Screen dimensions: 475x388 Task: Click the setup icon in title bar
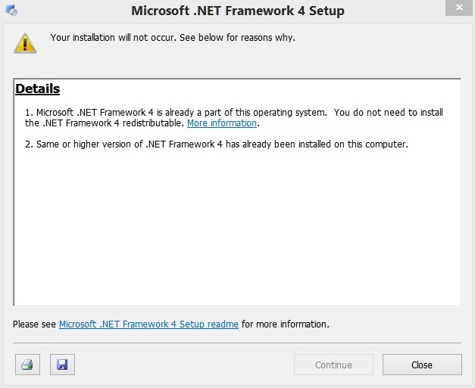(x=11, y=11)
